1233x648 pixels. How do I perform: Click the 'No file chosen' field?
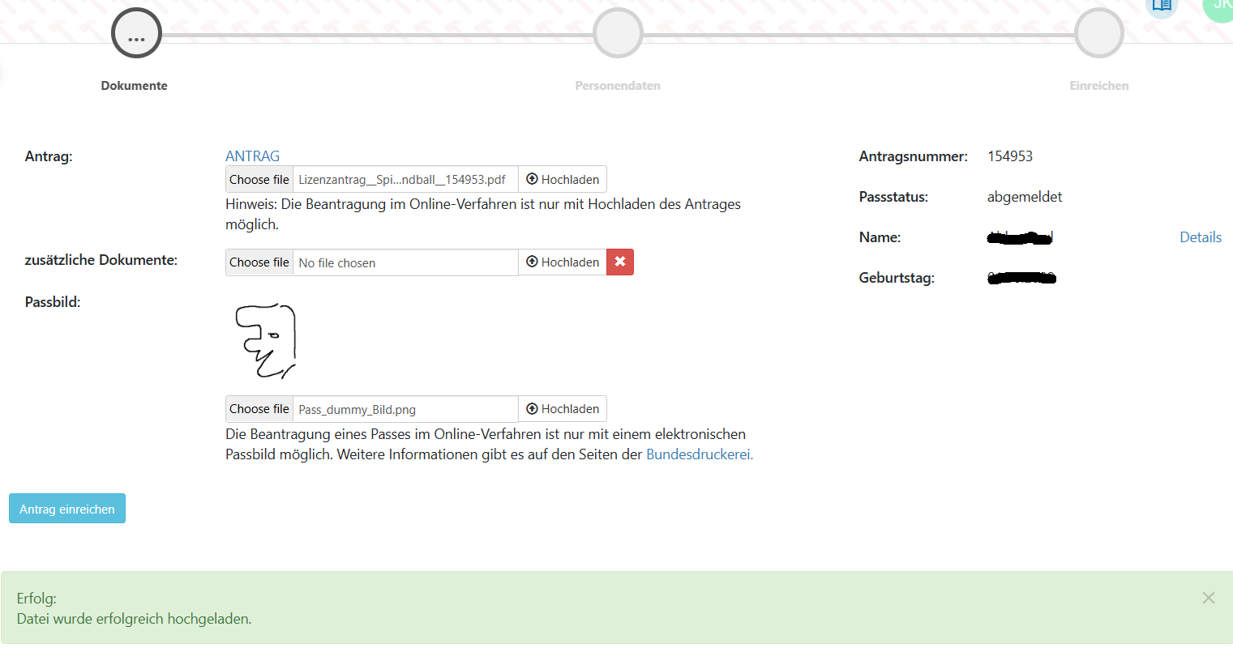tap(405, 262)
